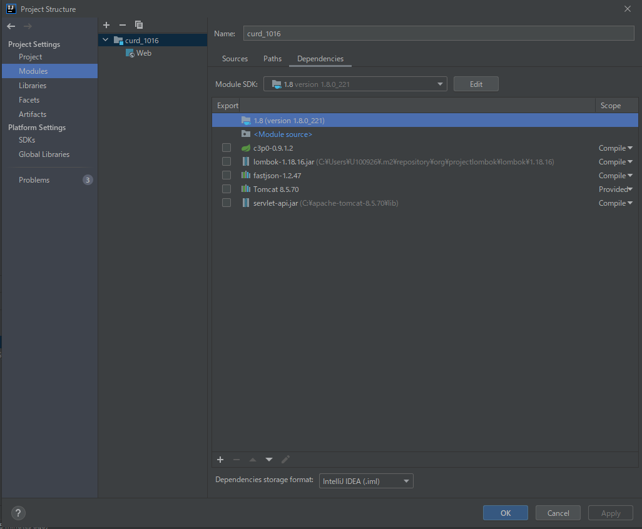
Task: Toggle export checkbox for fastjson-1.2.47
Action: tap(227, 175)
